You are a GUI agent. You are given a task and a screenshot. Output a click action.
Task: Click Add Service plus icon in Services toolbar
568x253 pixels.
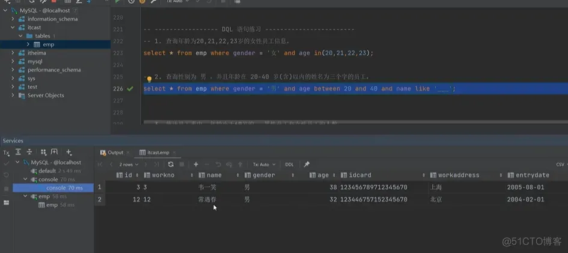point(69,152)
